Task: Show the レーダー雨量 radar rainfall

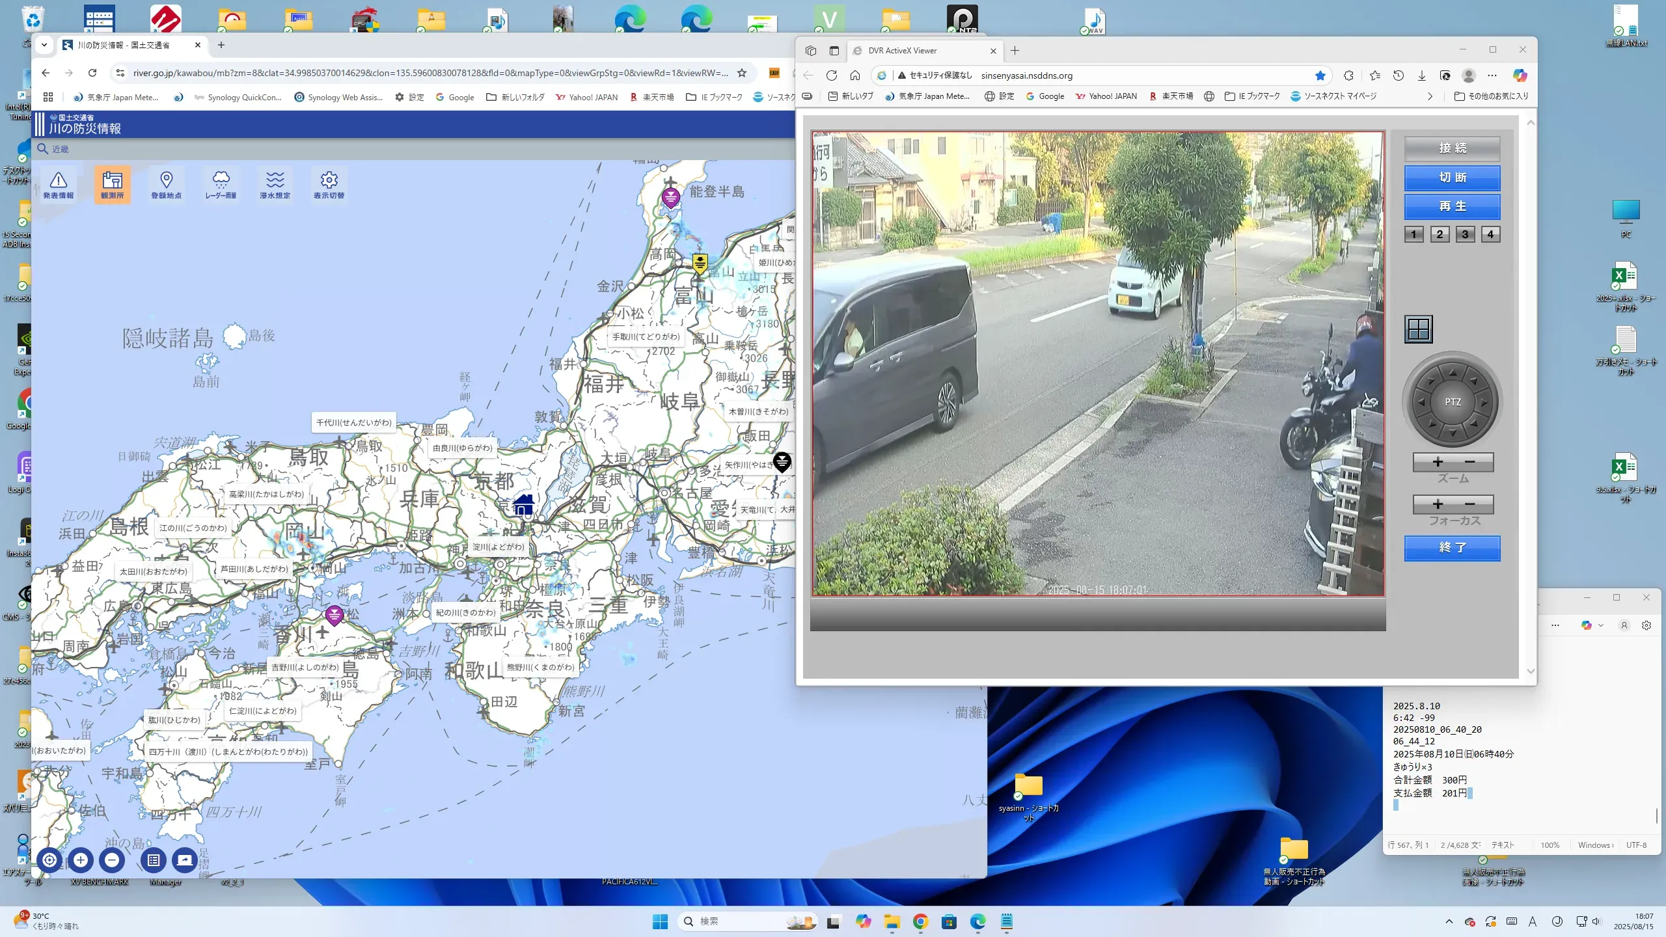Action: 221,185
